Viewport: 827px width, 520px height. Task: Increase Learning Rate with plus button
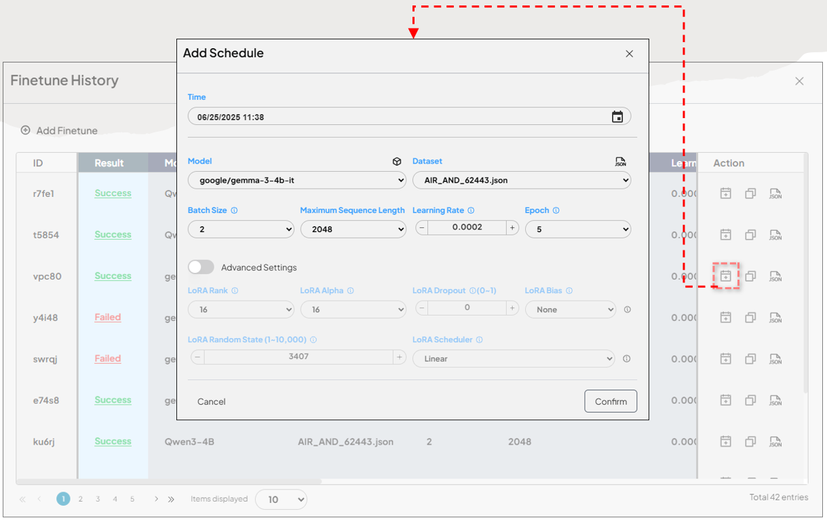tap(512, 228)
